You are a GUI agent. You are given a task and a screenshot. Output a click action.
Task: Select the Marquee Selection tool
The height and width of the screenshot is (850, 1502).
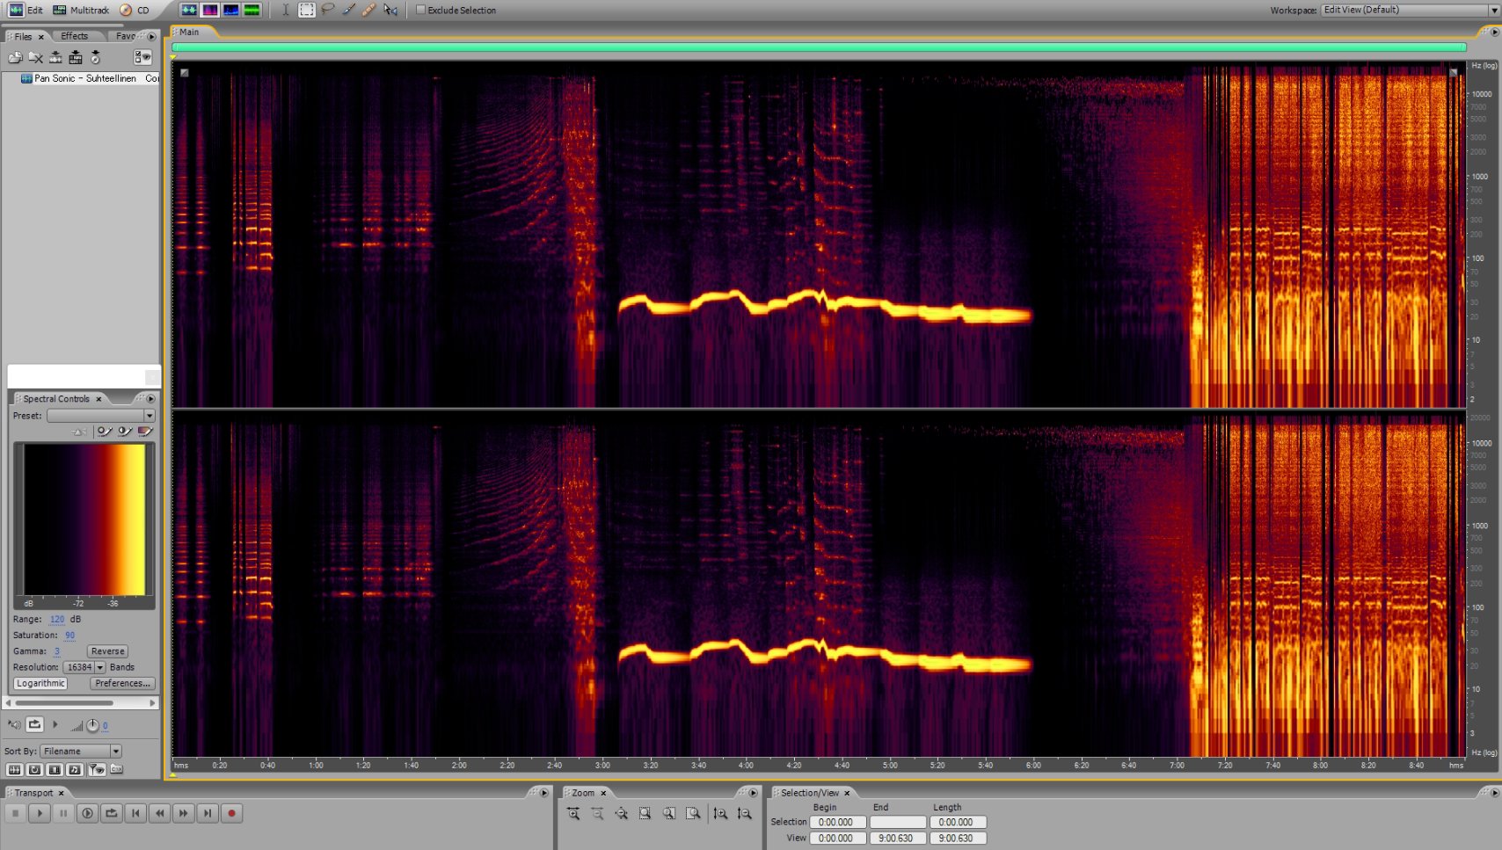(x=306, y=10)
